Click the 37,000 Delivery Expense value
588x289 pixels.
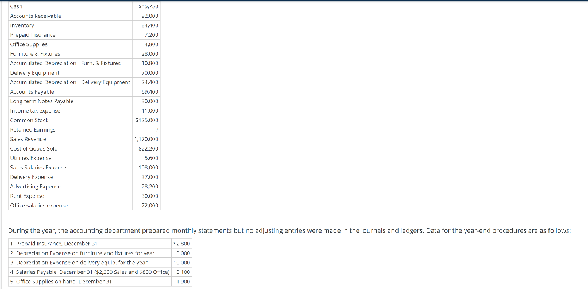tap(150, 177)
